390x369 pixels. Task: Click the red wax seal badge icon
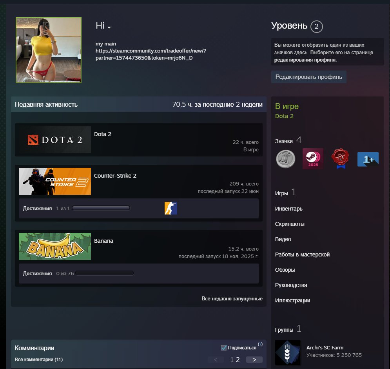(340, 159)
